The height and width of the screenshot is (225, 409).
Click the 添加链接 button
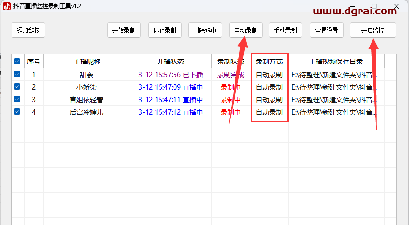28,30
